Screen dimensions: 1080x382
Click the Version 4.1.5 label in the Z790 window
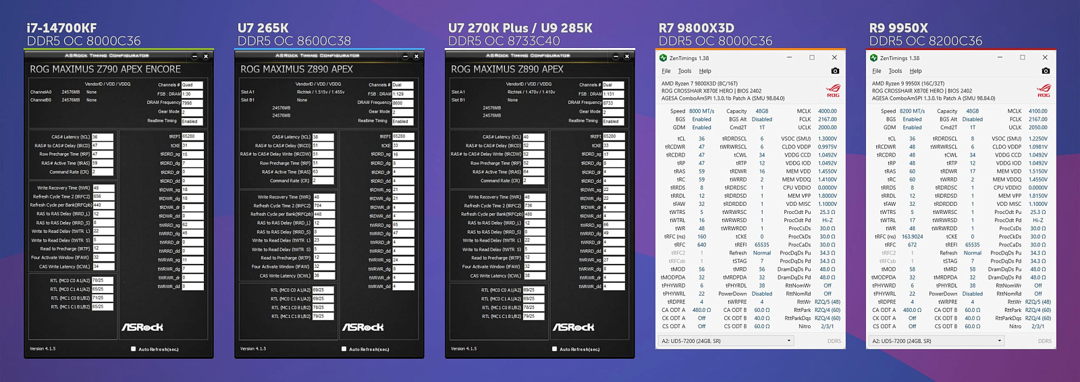pos(43,349)
